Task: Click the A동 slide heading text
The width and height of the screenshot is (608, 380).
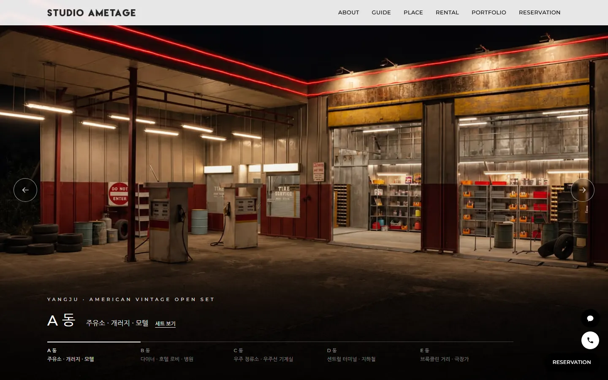Action: click(61, 320)
